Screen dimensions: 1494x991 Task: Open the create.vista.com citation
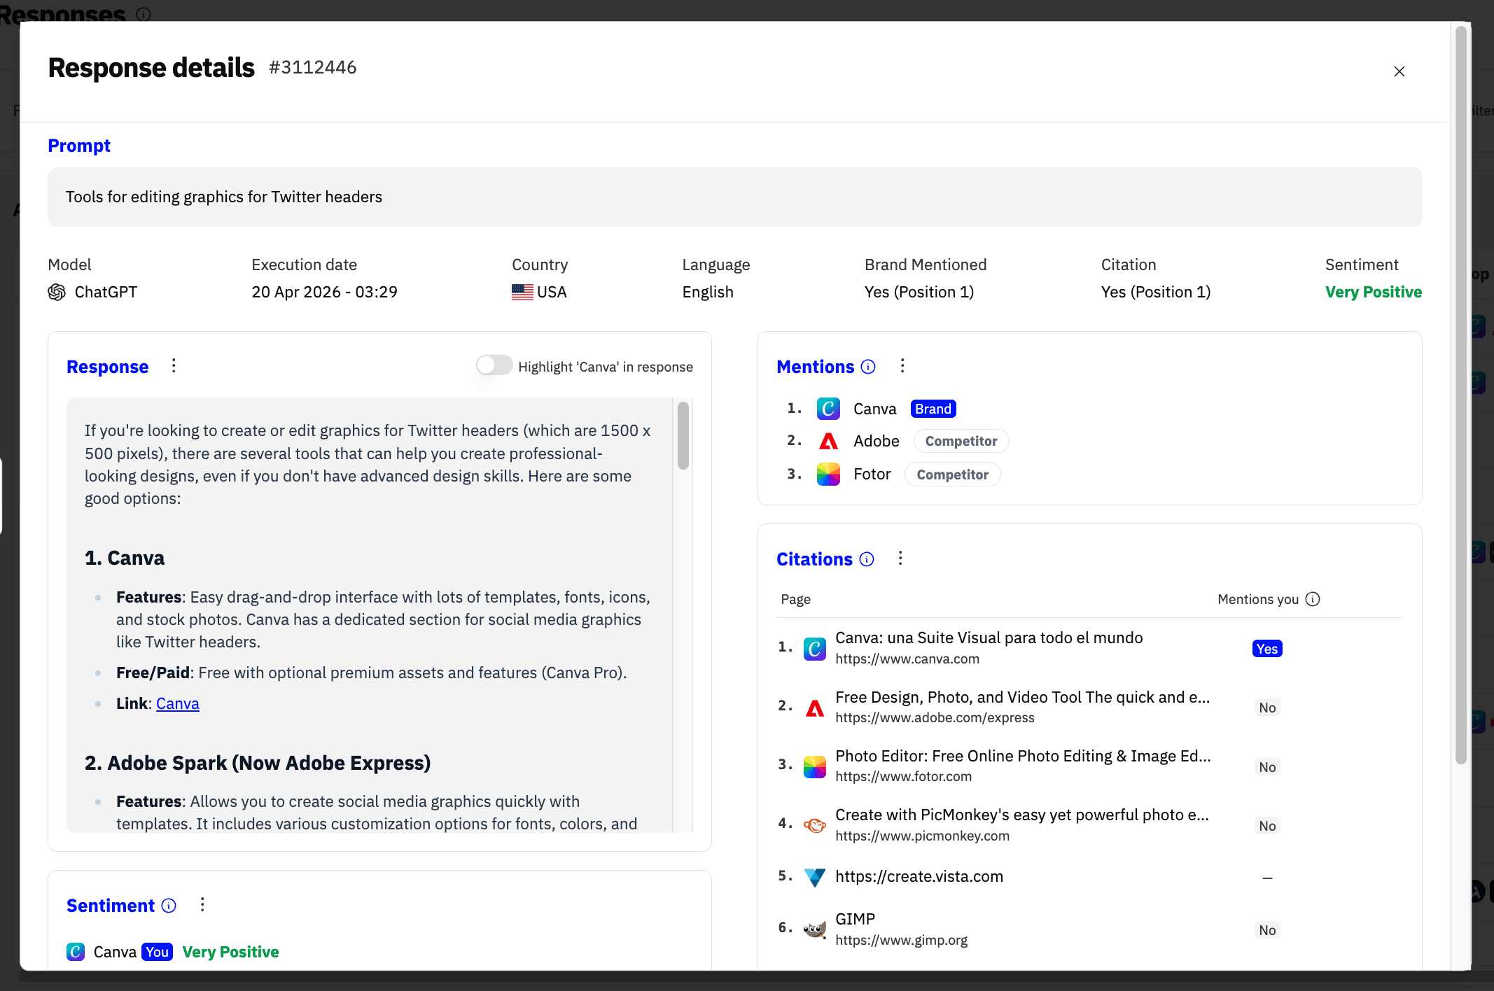pos(919,876)
